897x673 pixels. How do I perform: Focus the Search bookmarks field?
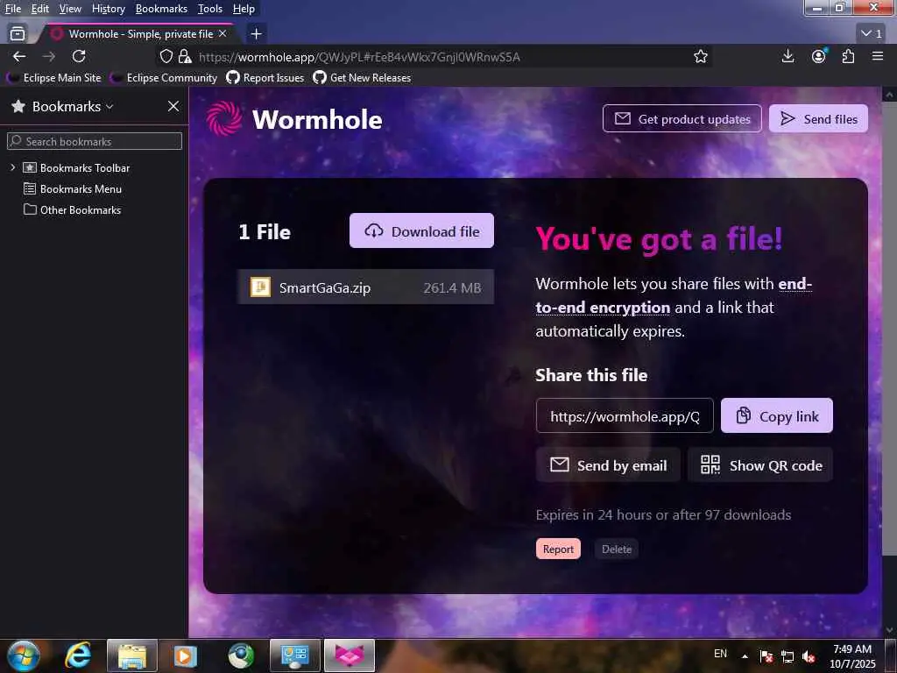click(x=95, y=141)
